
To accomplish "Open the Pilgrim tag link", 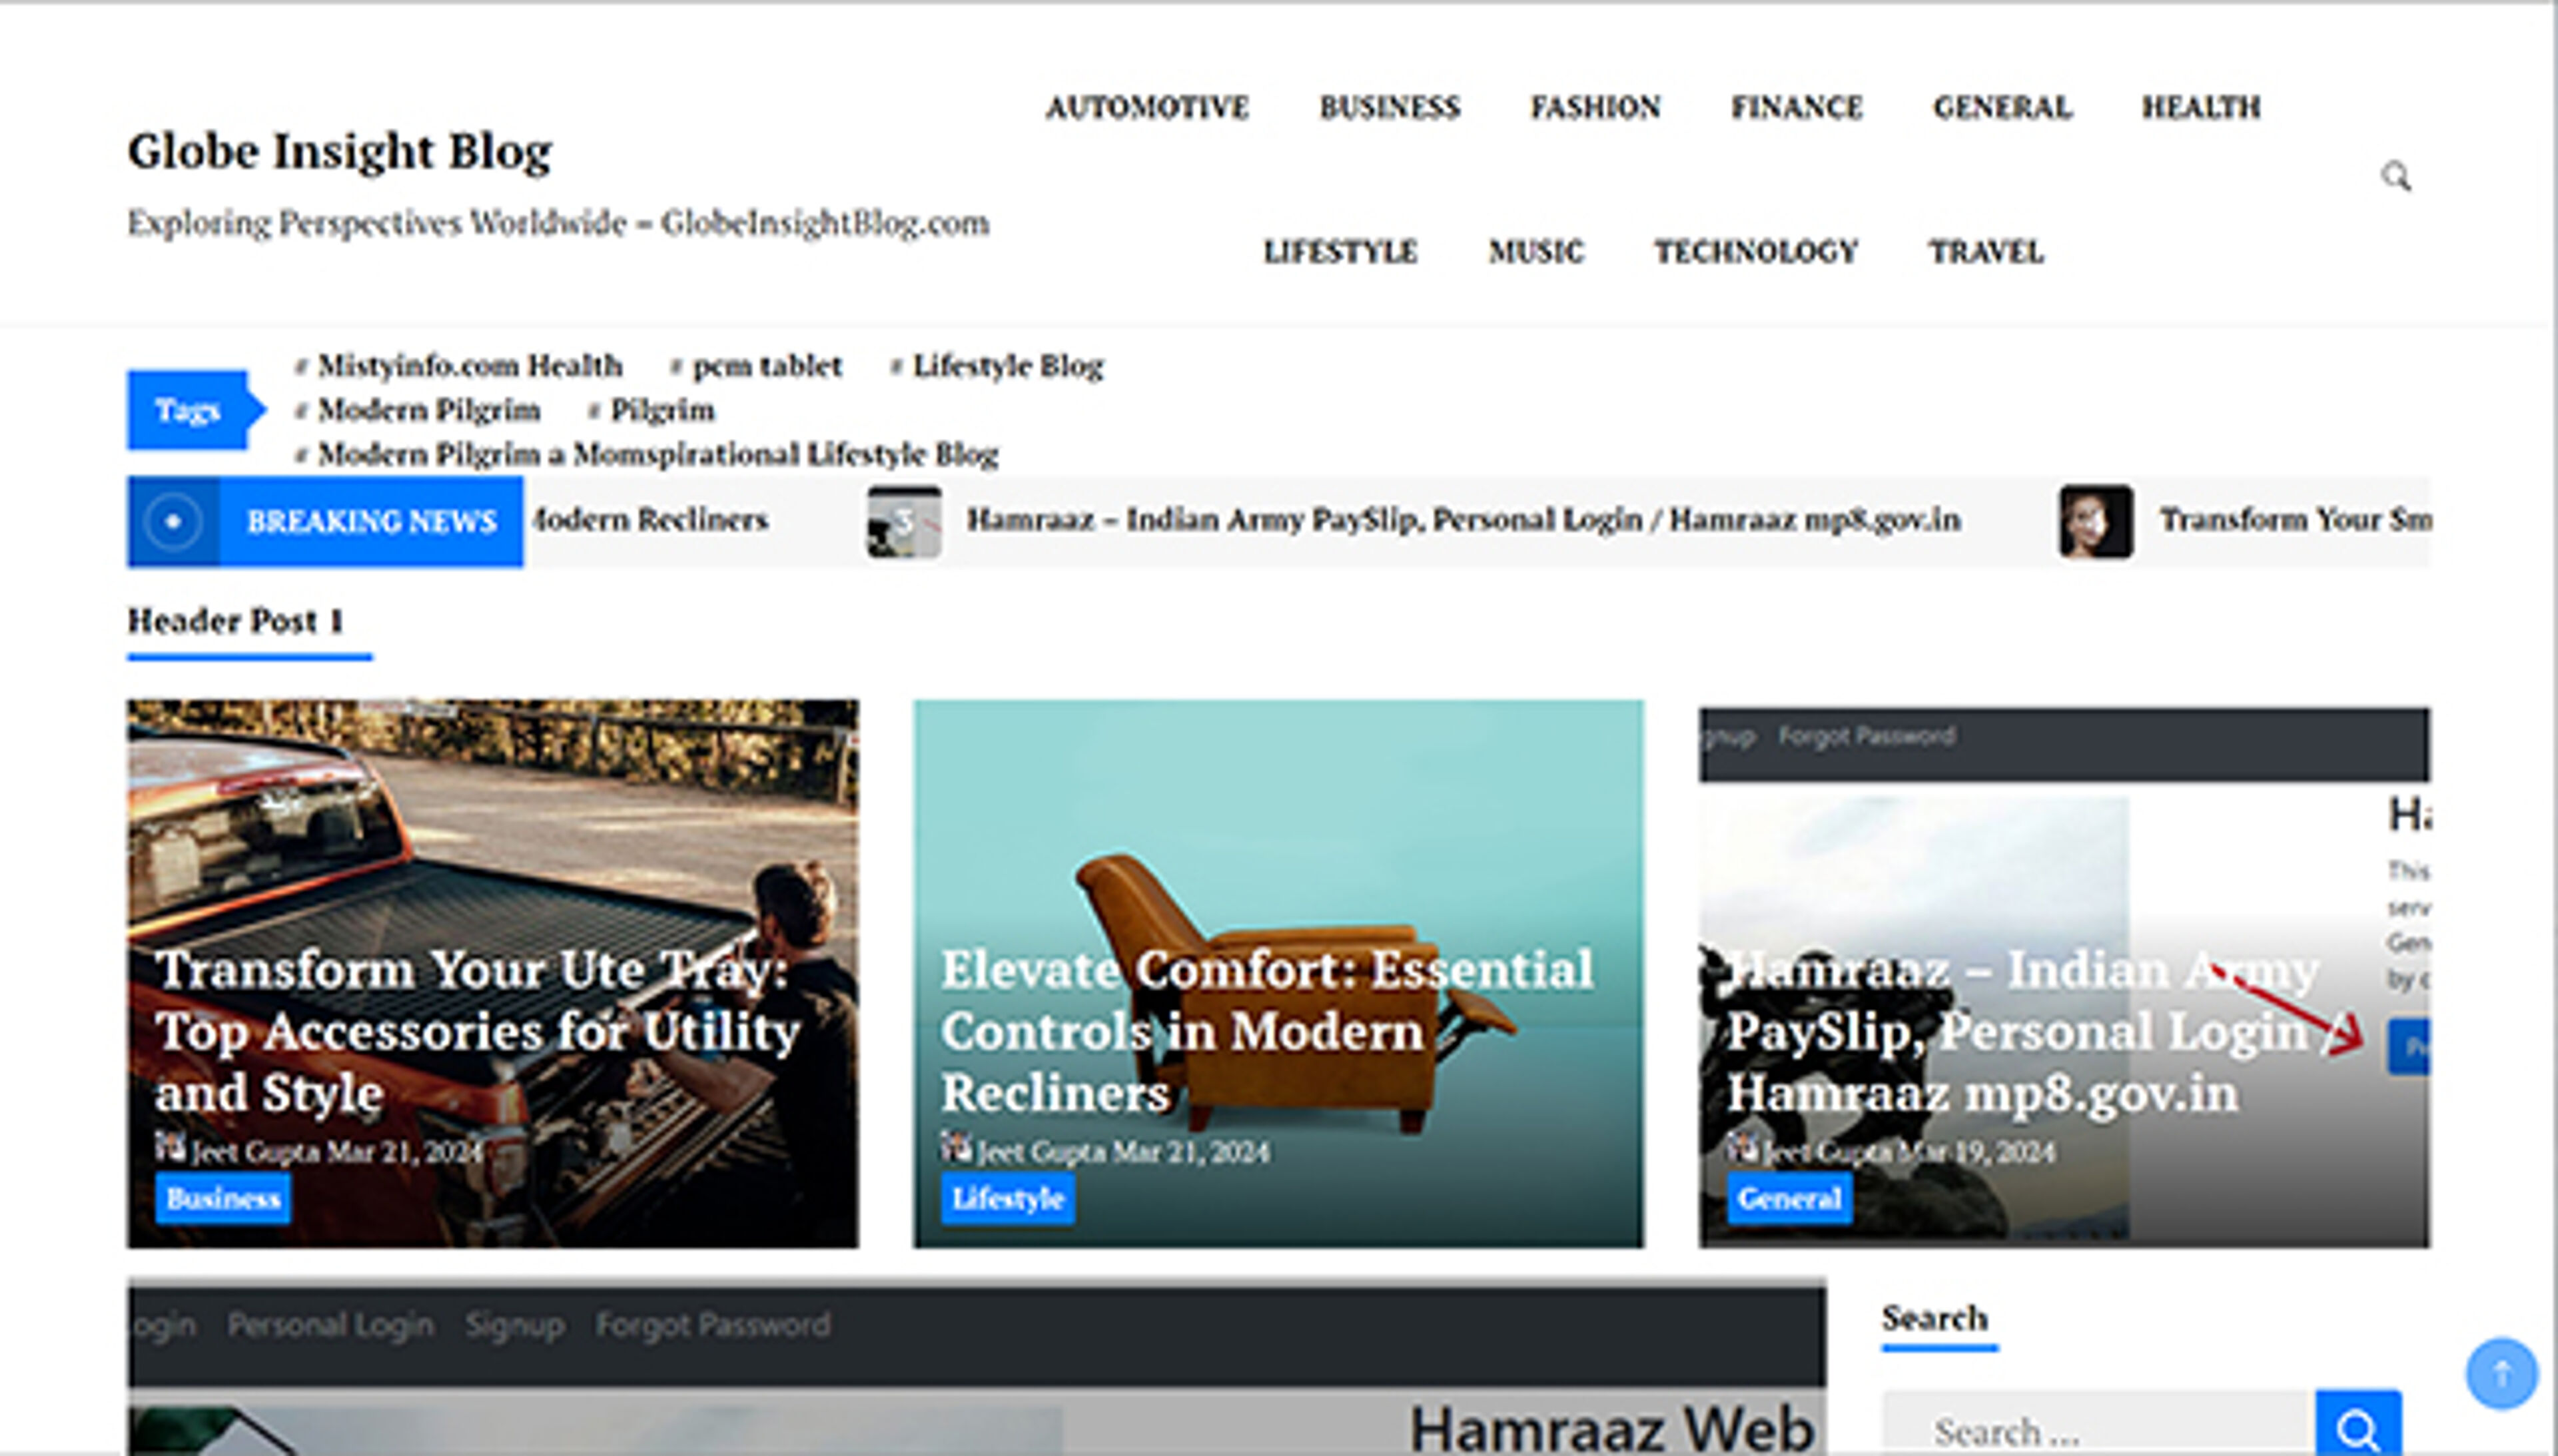I will pyautogui.click(x=662, y=410).
